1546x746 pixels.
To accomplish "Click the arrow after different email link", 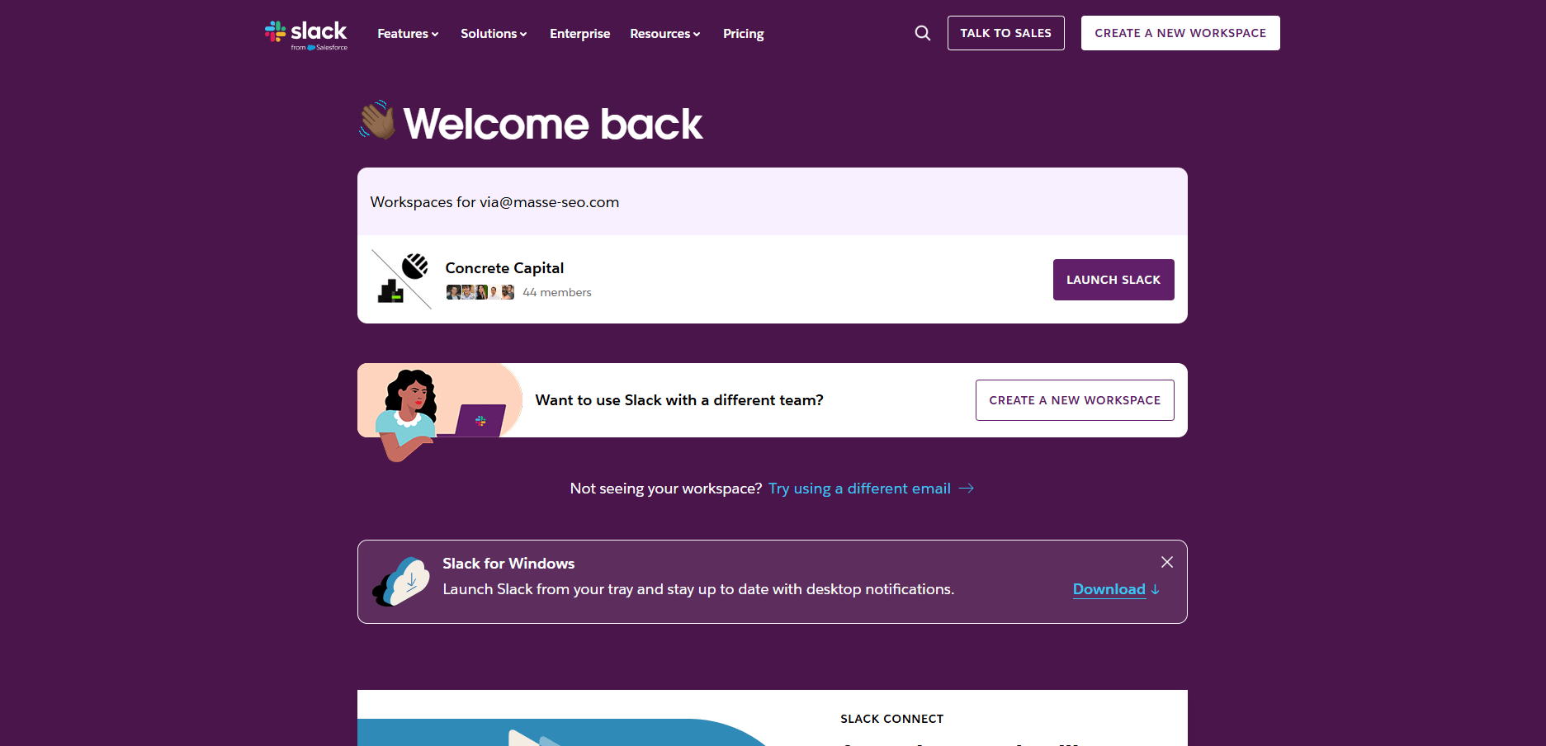I will [x=967, y=489].
